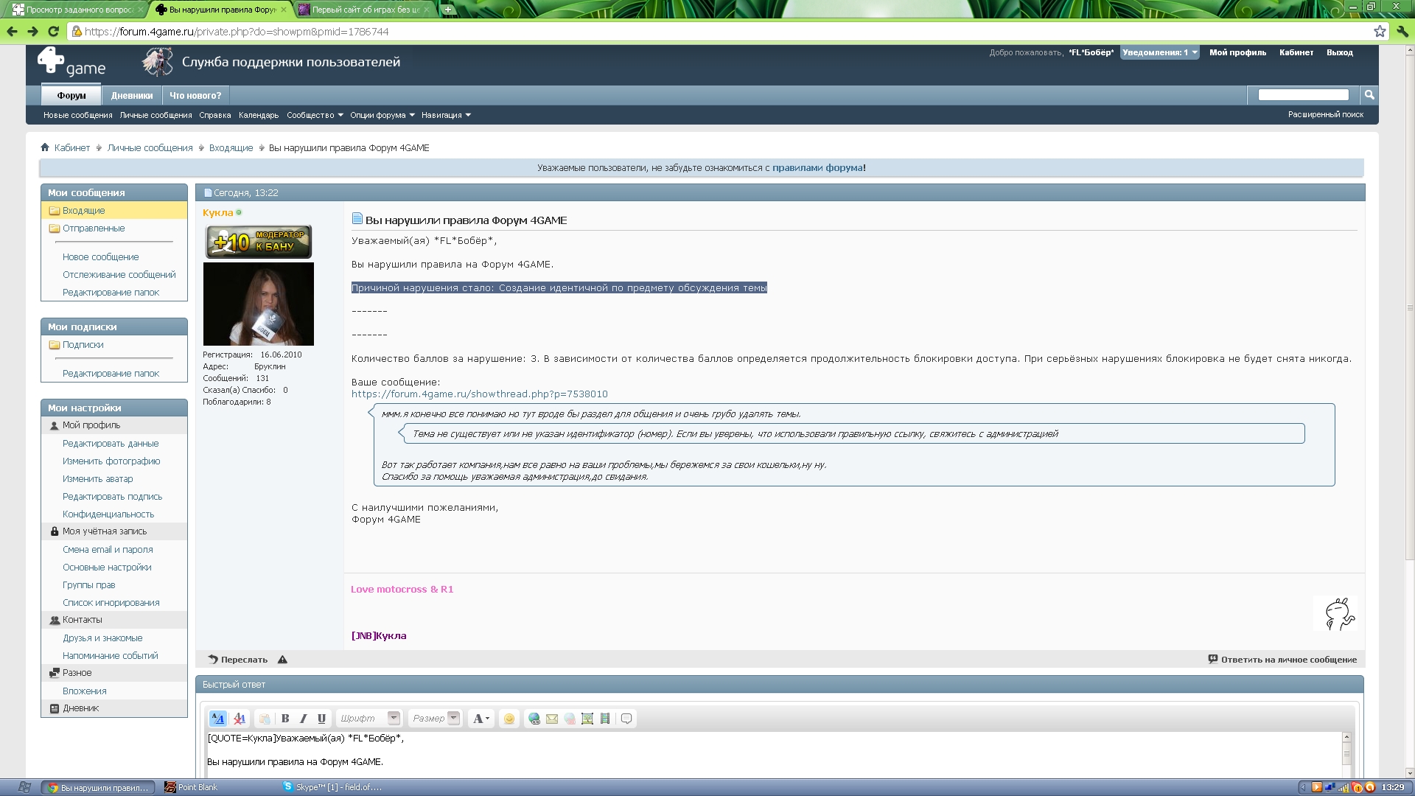
Task: Toggle italic formatting in quick reply
Action: (x=303, y=719)
